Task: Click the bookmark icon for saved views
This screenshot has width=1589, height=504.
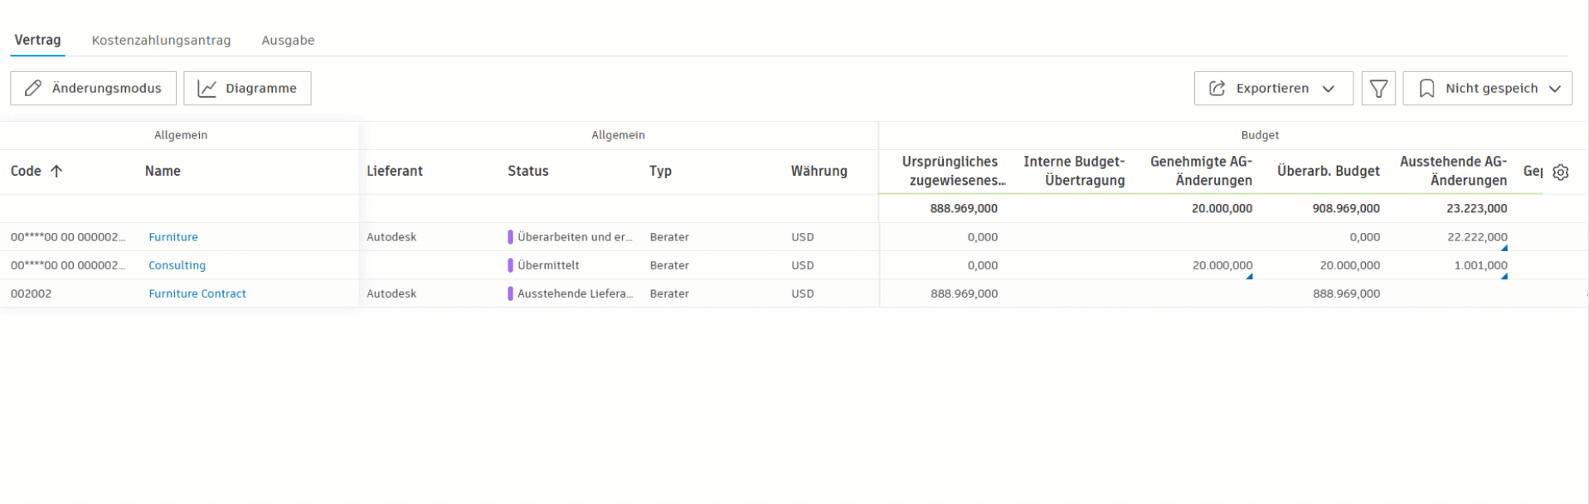Action: [1426, 89]
